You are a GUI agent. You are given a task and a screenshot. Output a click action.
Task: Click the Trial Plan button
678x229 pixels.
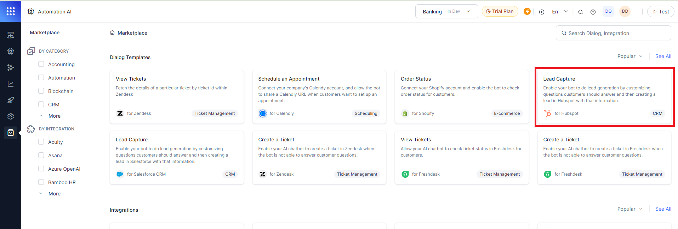[x=500, y=11]
